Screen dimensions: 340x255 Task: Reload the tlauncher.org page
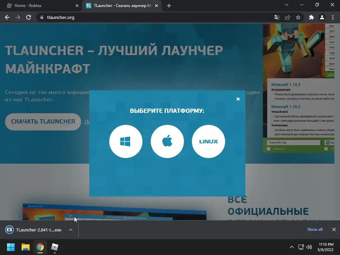(x=29, y=17)
